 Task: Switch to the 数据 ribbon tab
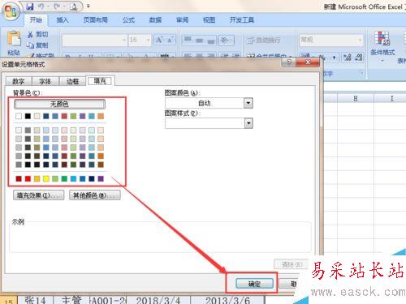click(x=155, y=19)
